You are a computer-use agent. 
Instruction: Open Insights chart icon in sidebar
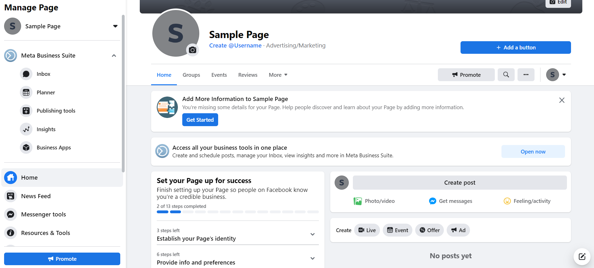pyautogui.click(x=26, y=129)
